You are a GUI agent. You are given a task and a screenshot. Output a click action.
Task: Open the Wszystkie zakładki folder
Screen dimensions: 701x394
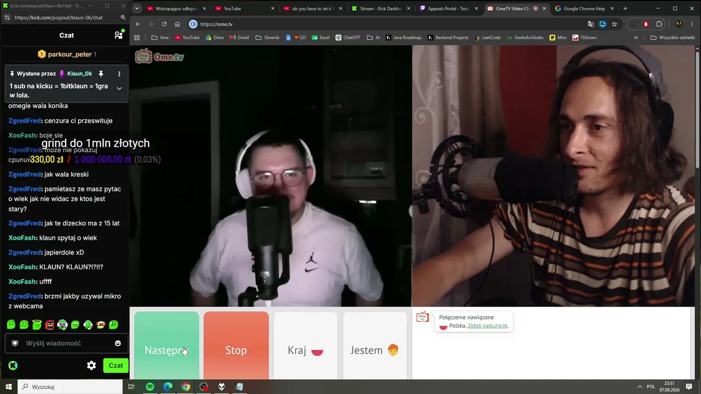click(x=673, y=38)
